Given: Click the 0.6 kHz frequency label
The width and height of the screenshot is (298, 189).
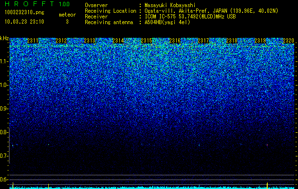Looking at the screenshot, I should [x=4, y=180].
